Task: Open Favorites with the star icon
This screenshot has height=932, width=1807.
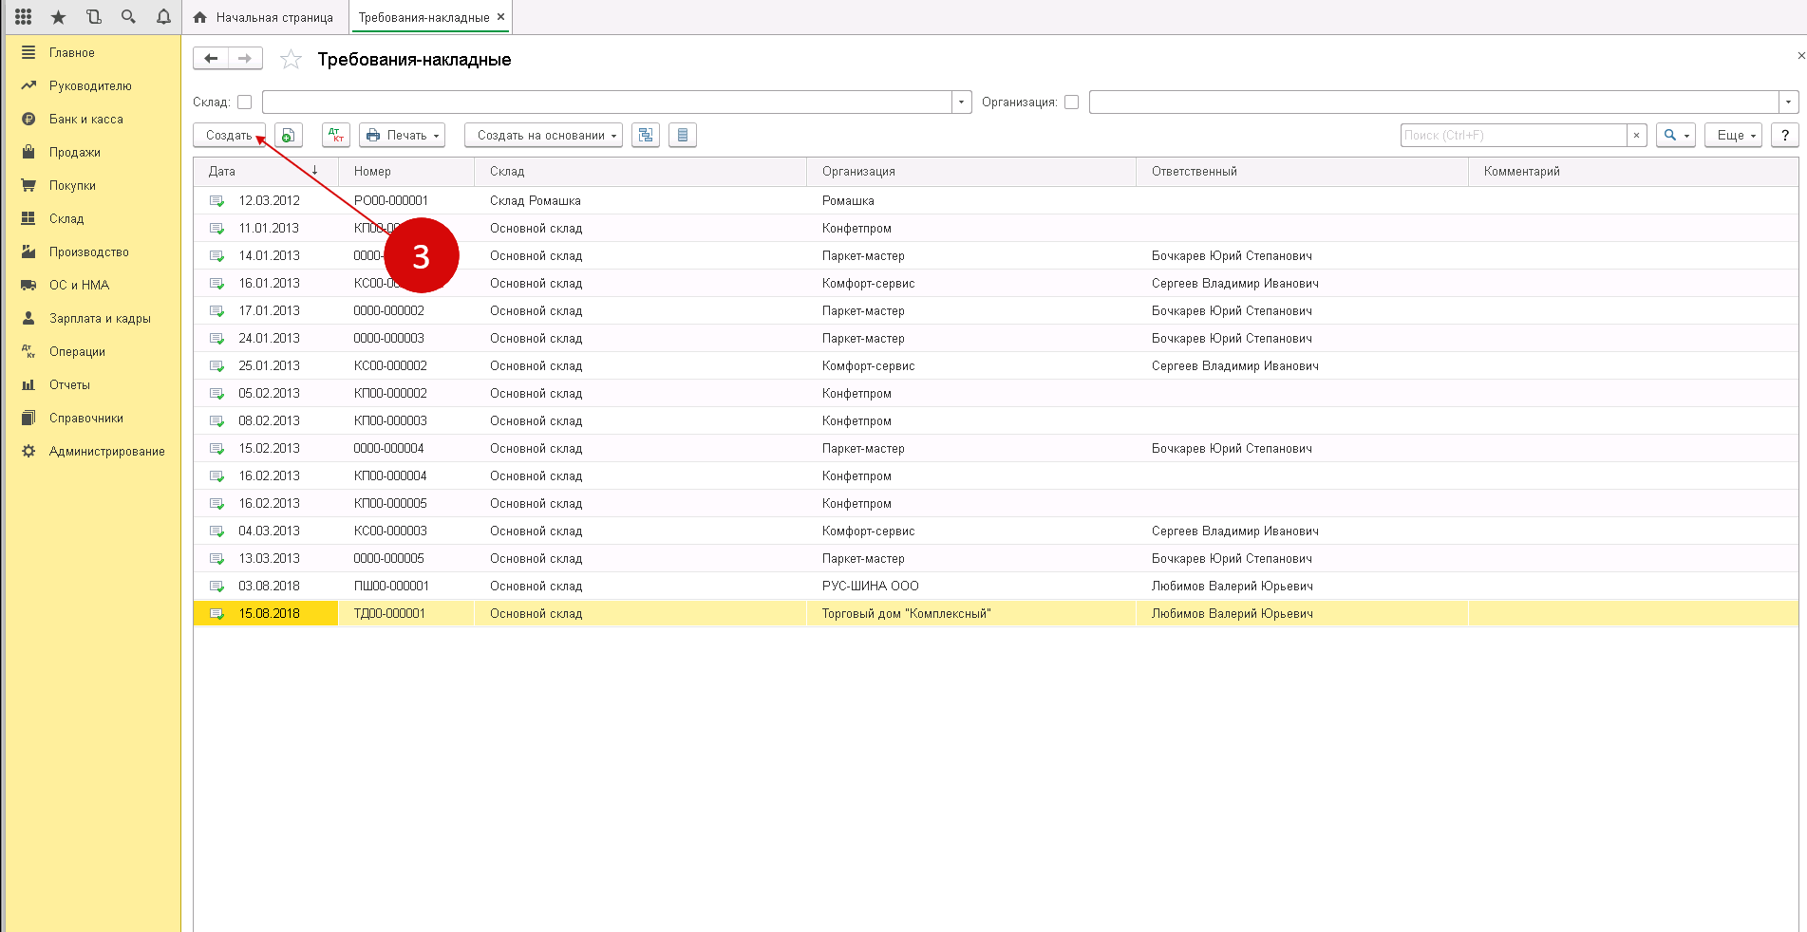Action: (59, 17)
